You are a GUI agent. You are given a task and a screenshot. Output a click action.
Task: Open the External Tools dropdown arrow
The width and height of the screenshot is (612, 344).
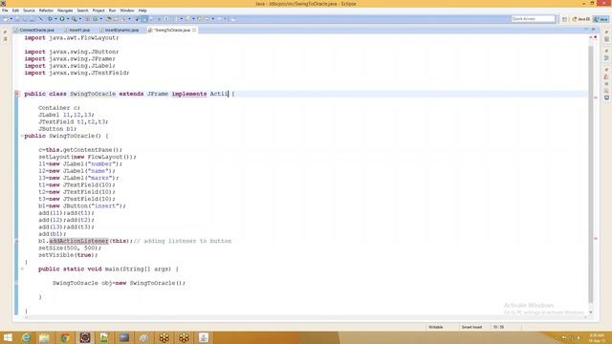point(80,19)
